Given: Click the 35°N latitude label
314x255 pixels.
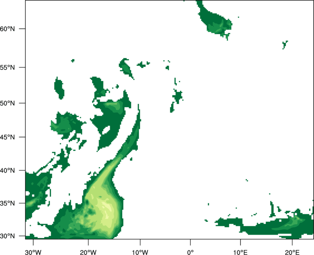Looking at the screenshot, I should coord(7,203).
